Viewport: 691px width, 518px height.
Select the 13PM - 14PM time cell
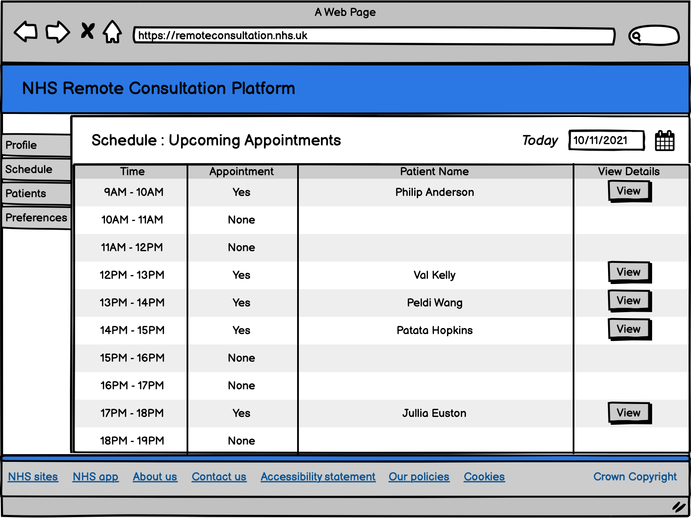pos(132,303)
